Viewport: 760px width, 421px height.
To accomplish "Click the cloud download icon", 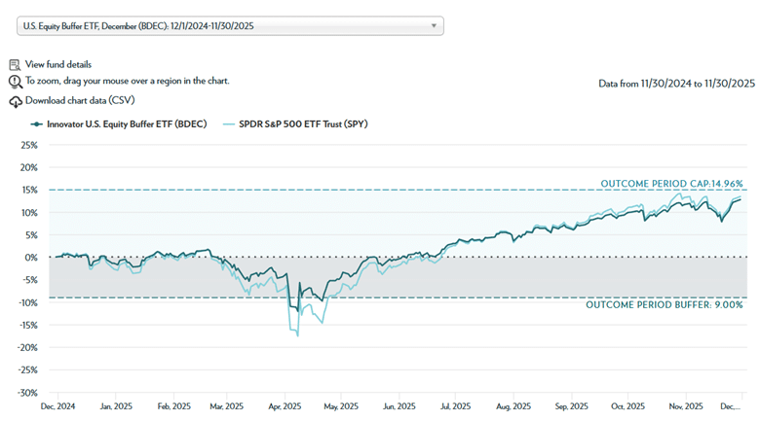I will coord(15,102).
